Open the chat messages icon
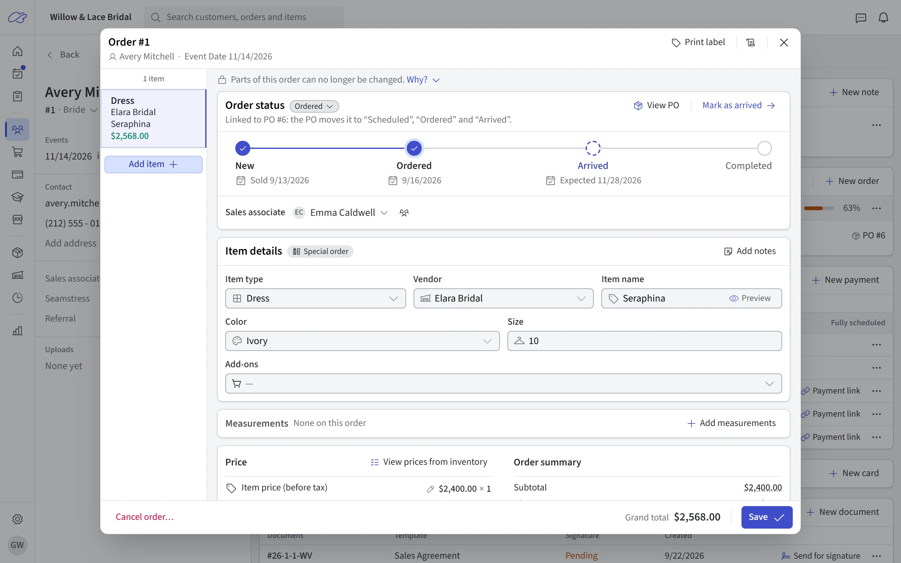The height and width of the screenshot is (563, 901). pyautogui.click(x=861, y=18)
